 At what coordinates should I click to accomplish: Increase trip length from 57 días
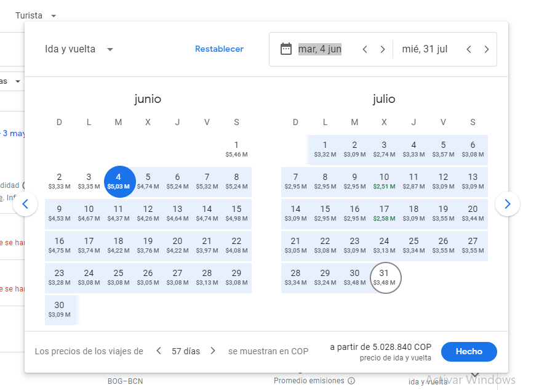tap(213, 351)
